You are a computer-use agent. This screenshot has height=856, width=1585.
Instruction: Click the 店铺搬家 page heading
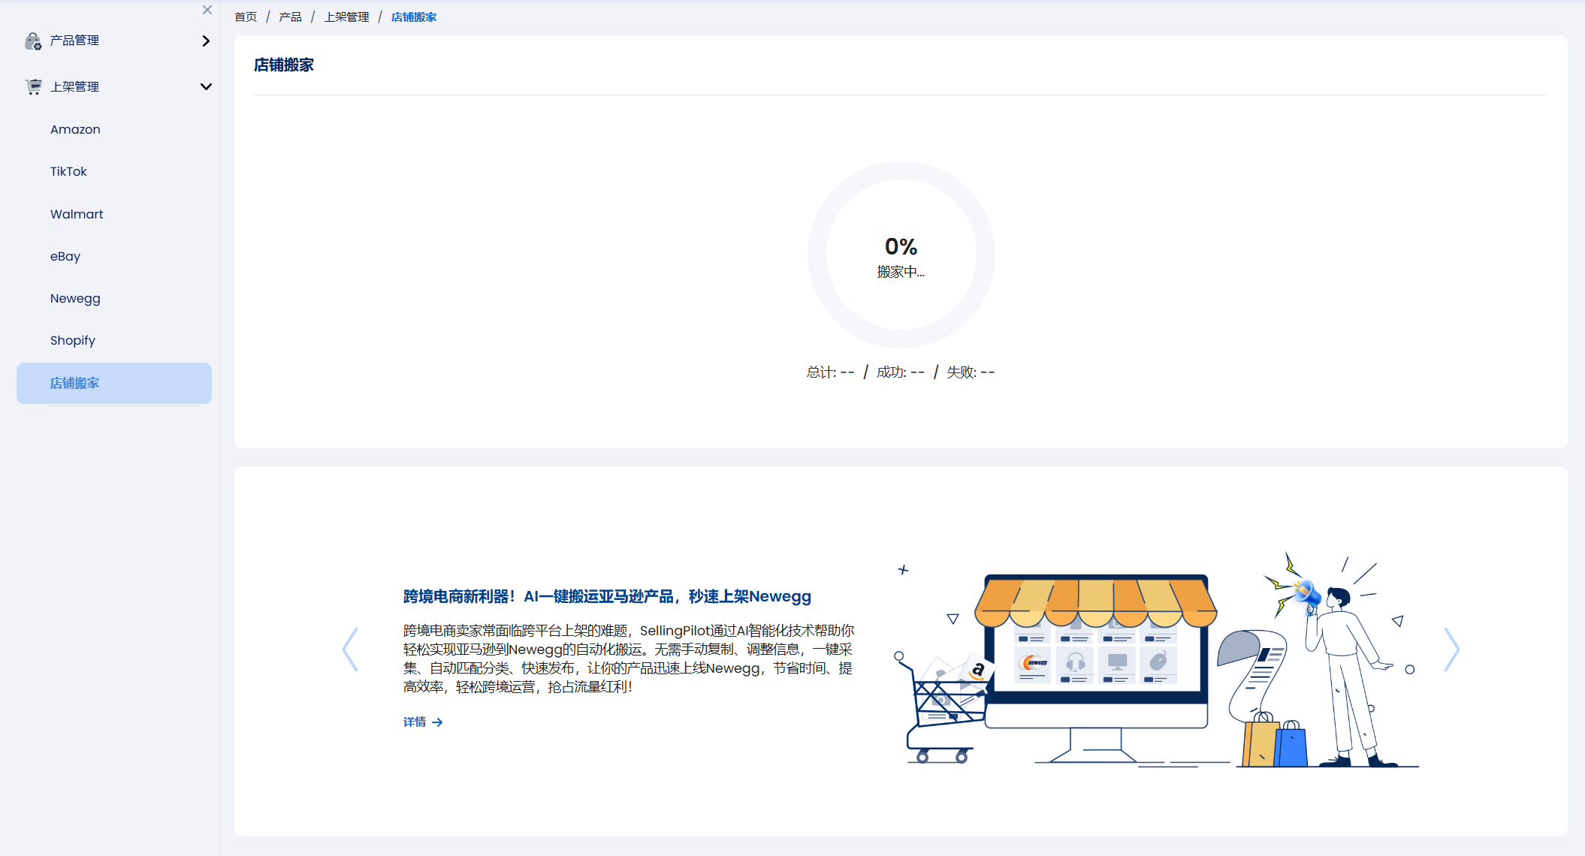(x=284, y=65)
